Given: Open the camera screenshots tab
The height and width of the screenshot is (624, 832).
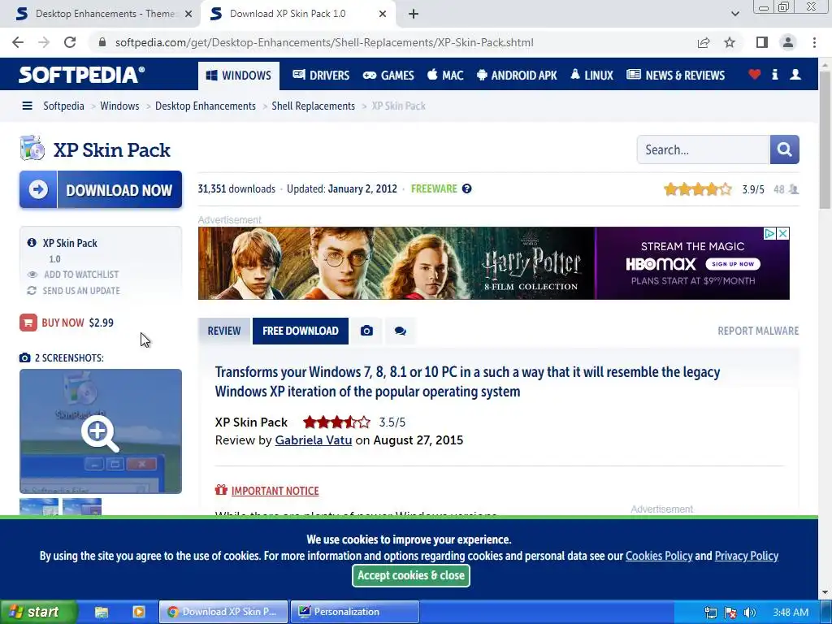Looking at the screenshot, I should pyautogui.click(x=366, y=331).
